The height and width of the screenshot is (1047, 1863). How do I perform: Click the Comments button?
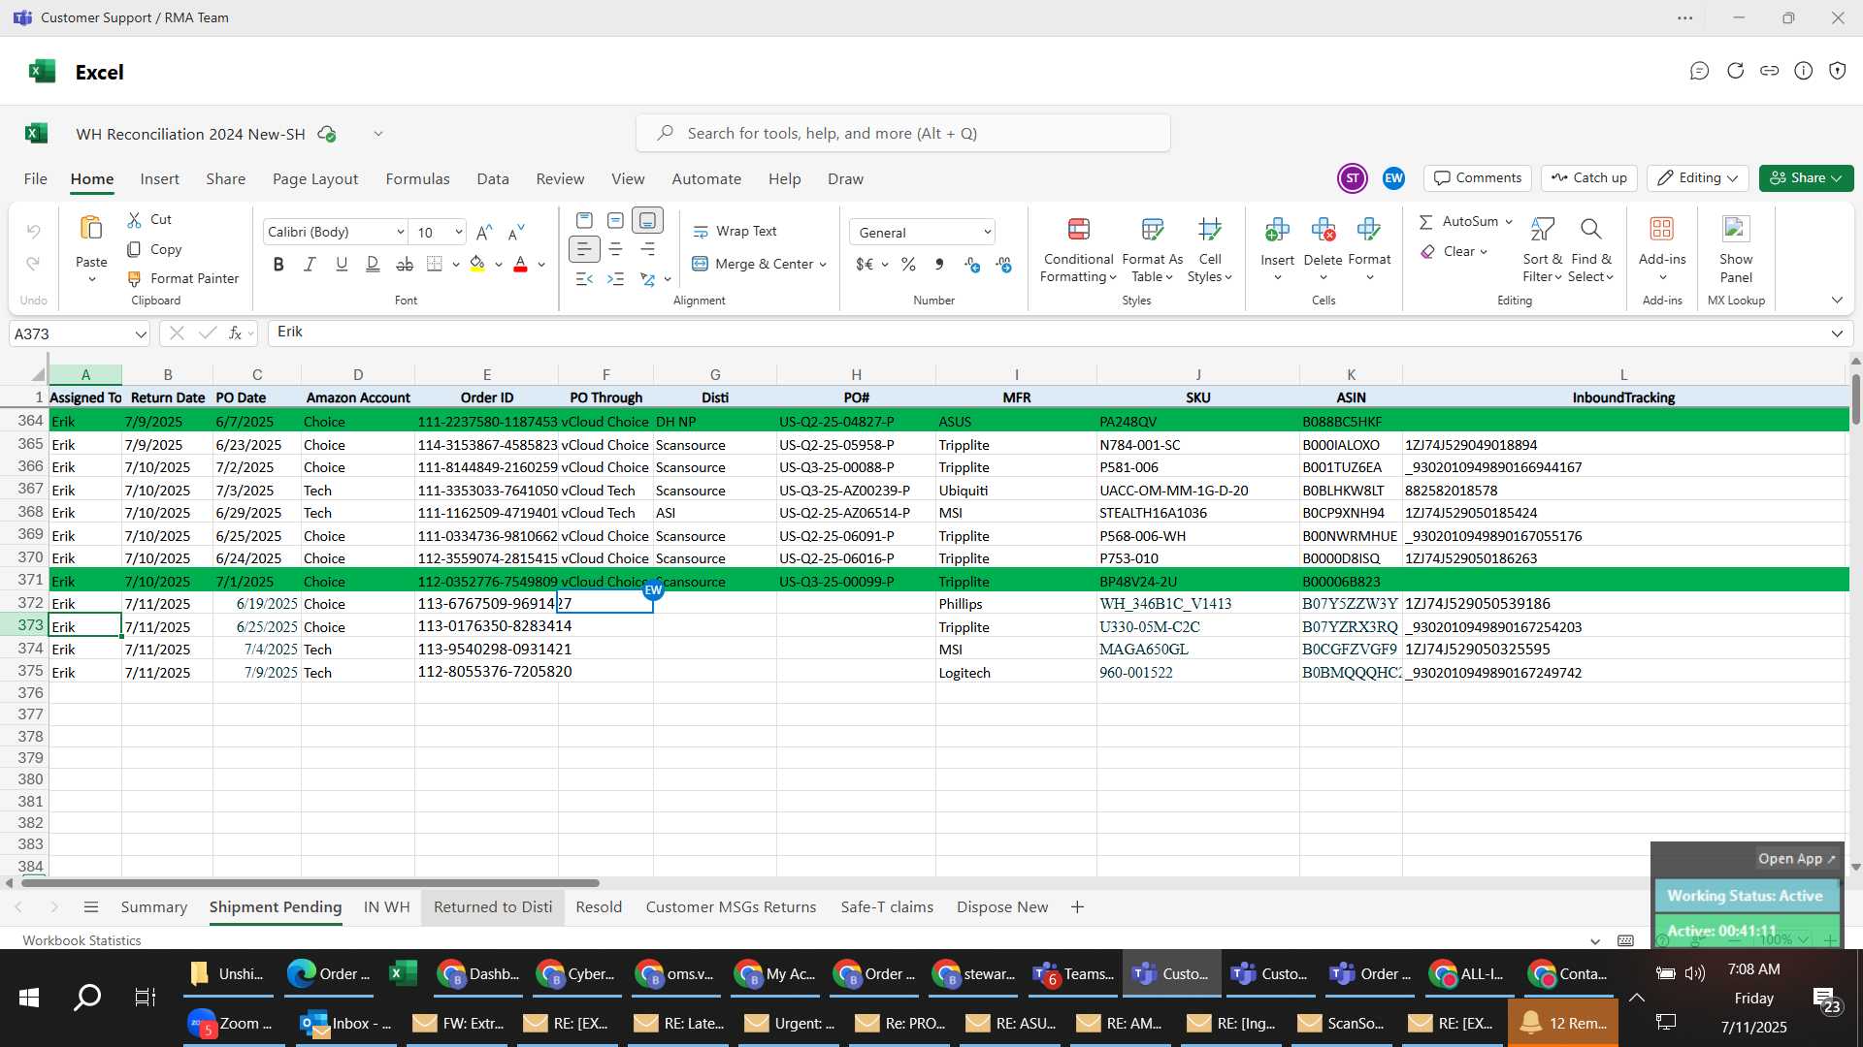pos(1478,178)
